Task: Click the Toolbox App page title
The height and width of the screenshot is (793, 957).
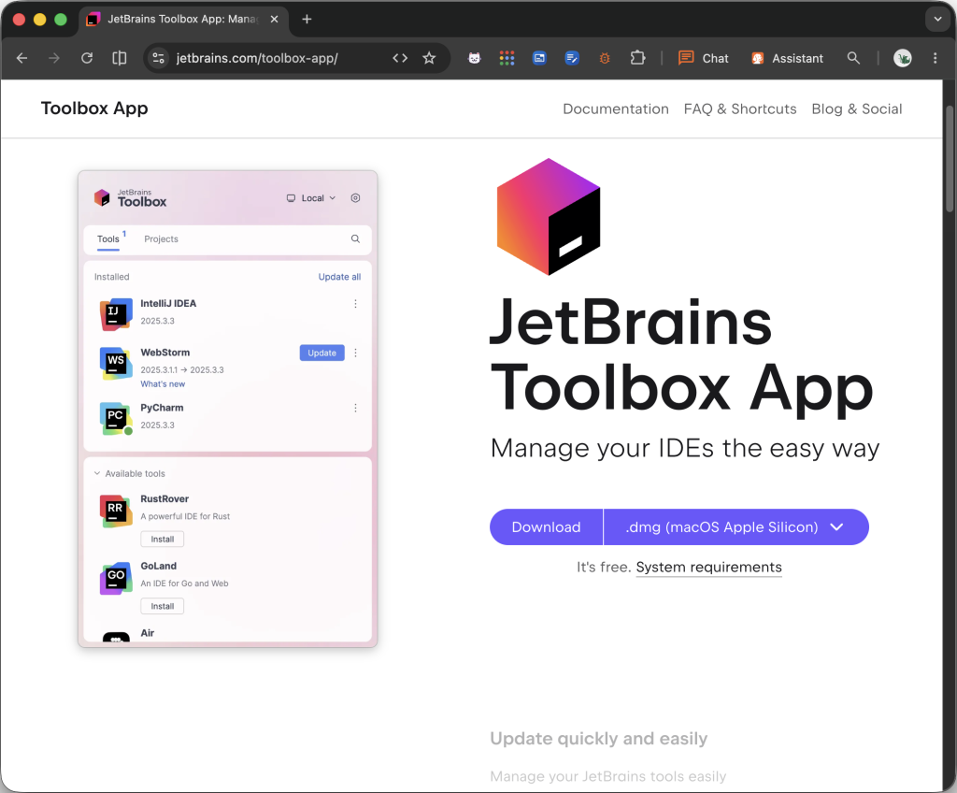Action: 94,108
